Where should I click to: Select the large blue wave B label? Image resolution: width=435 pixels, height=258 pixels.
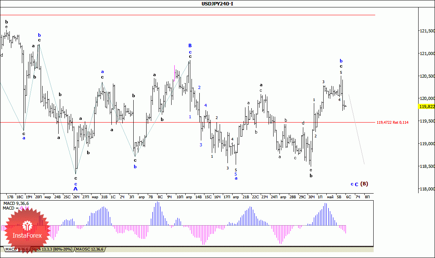tap(190, 45)
